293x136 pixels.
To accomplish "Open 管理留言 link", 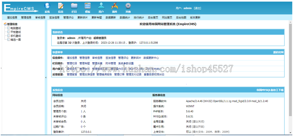I will click(72, 75).
